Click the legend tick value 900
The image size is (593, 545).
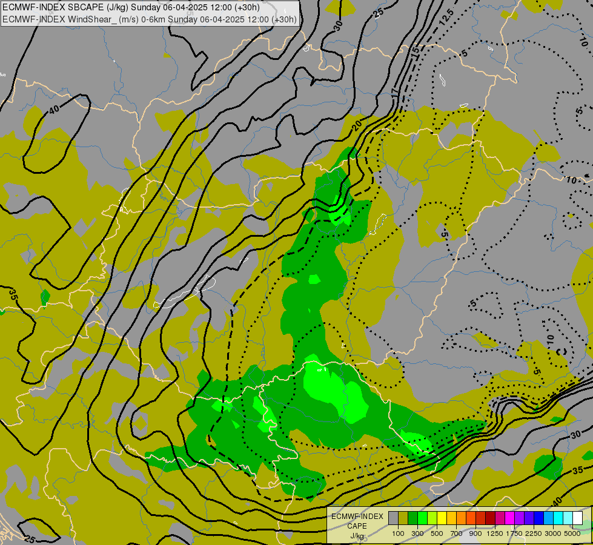point(475,533)
